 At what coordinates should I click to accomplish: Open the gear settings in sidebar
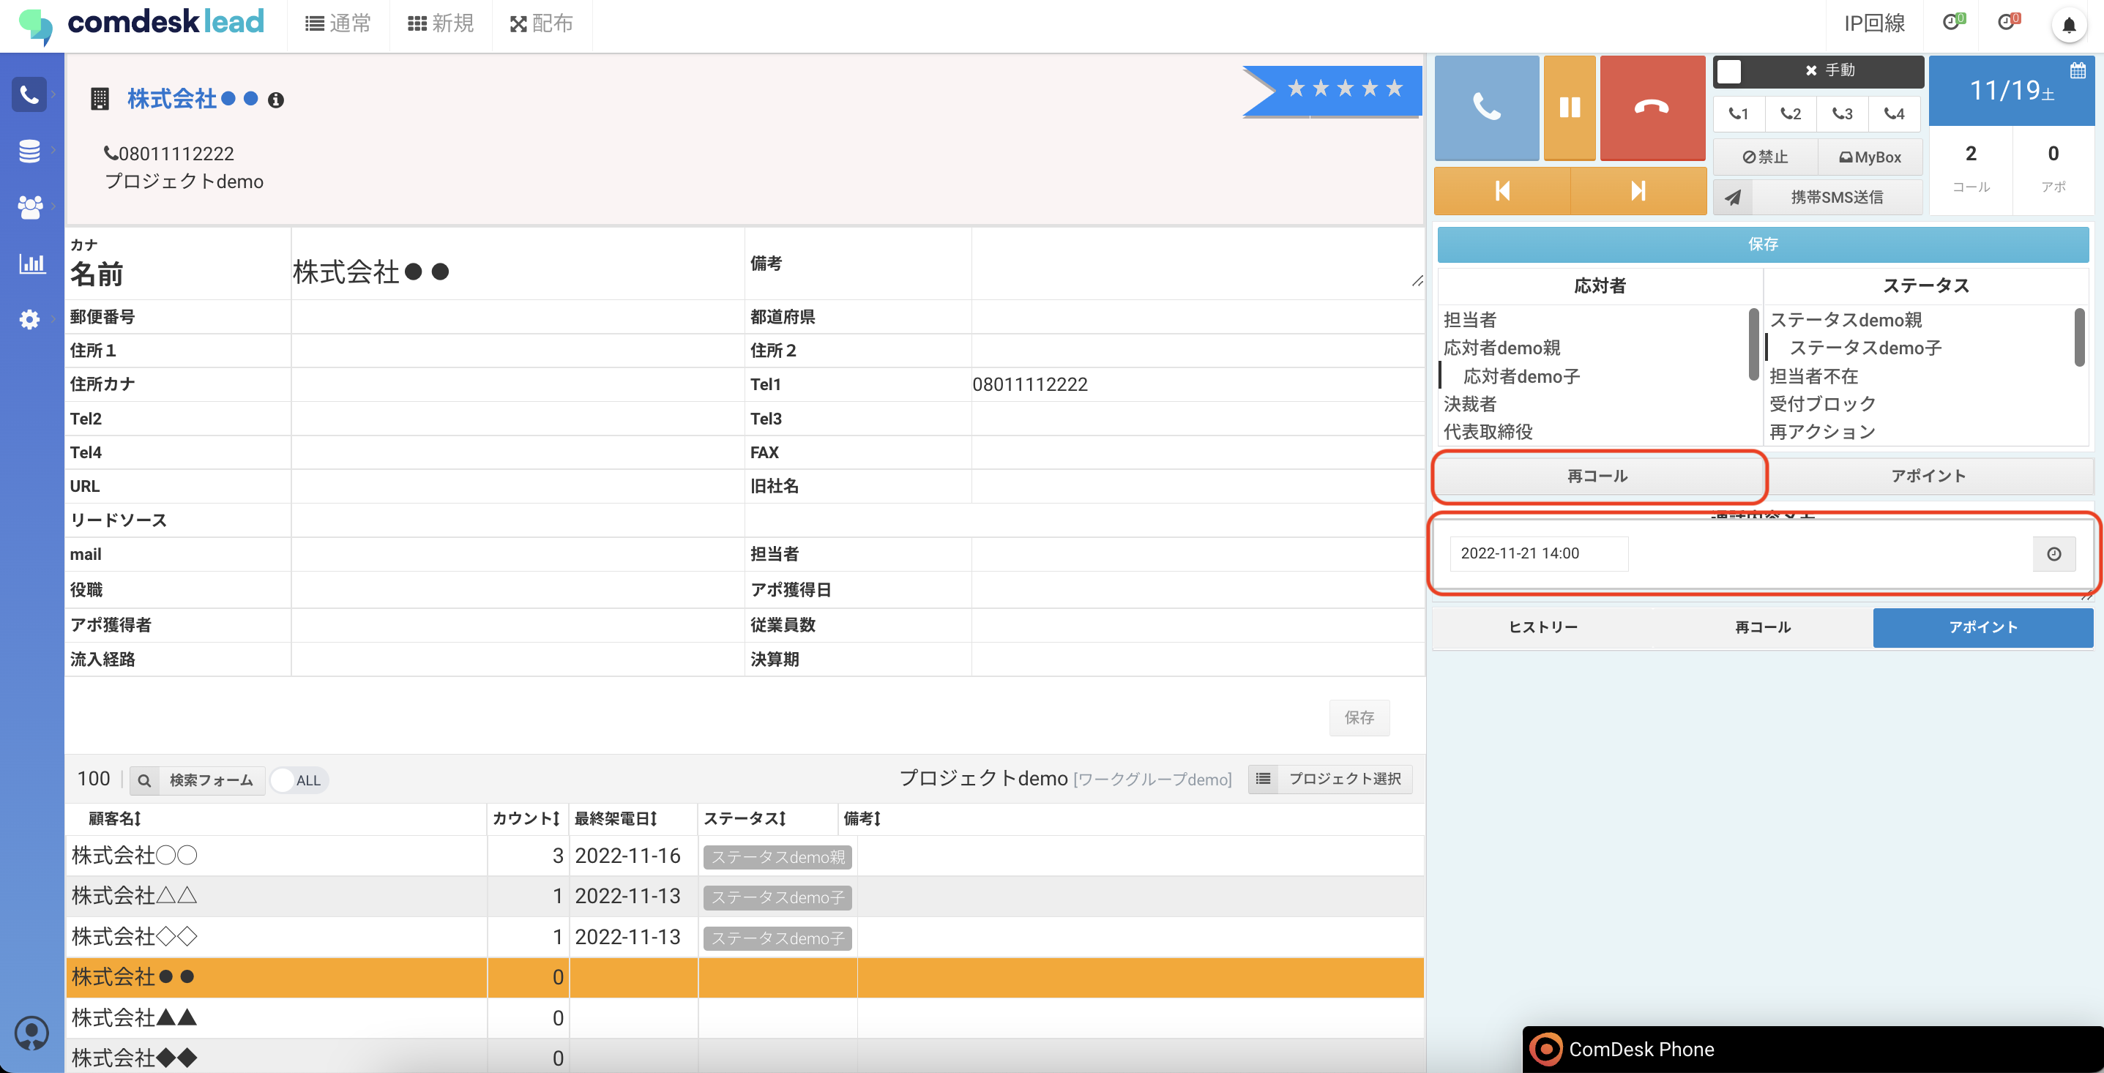(x=29, y=319)
